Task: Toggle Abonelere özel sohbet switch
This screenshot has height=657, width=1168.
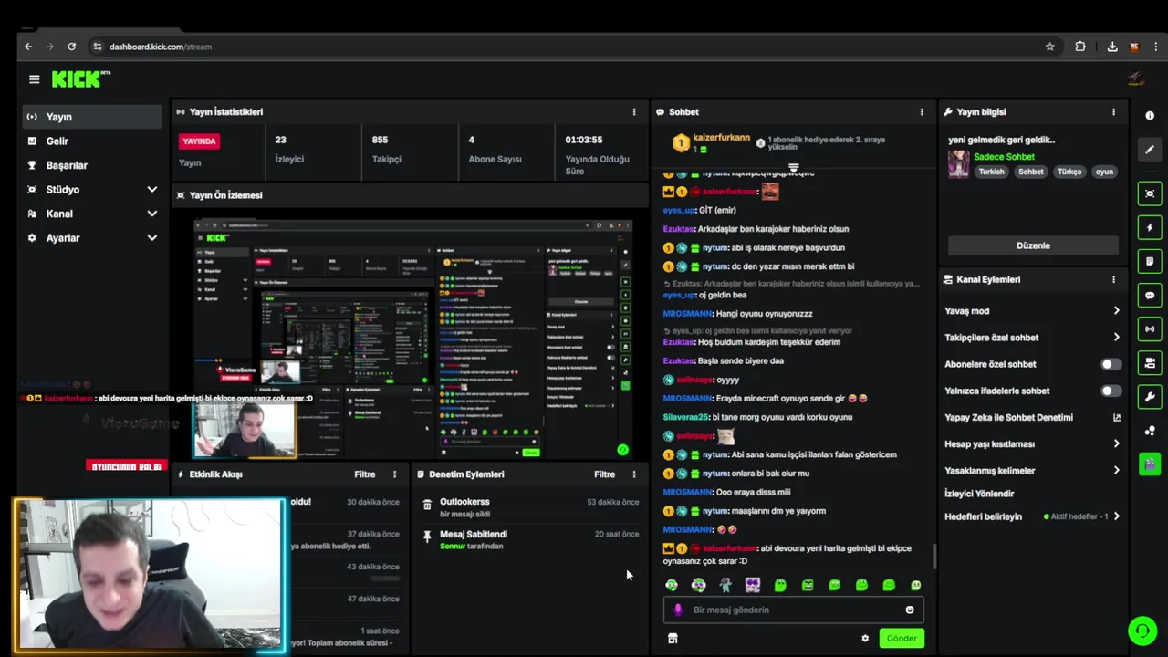Action: (1111, 364)
